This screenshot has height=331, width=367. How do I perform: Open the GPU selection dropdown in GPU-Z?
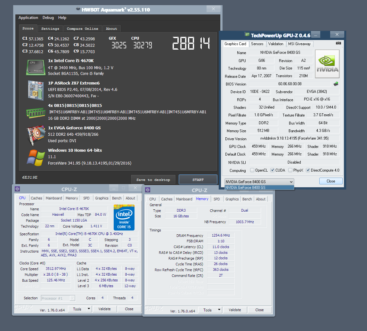259,182
